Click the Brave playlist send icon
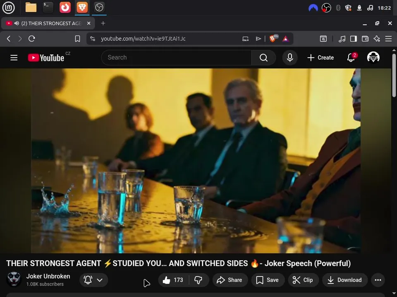Image resolution: width=397 pixels, height=297 pixels. click(258, 39)
